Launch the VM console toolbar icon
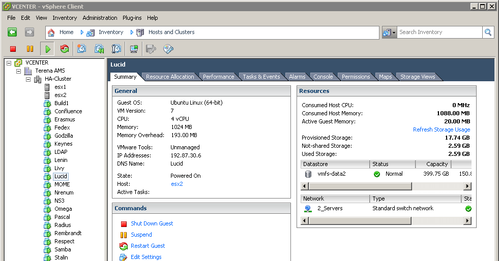The height and width of the screenshot is (261, 499). coord(134,49)
